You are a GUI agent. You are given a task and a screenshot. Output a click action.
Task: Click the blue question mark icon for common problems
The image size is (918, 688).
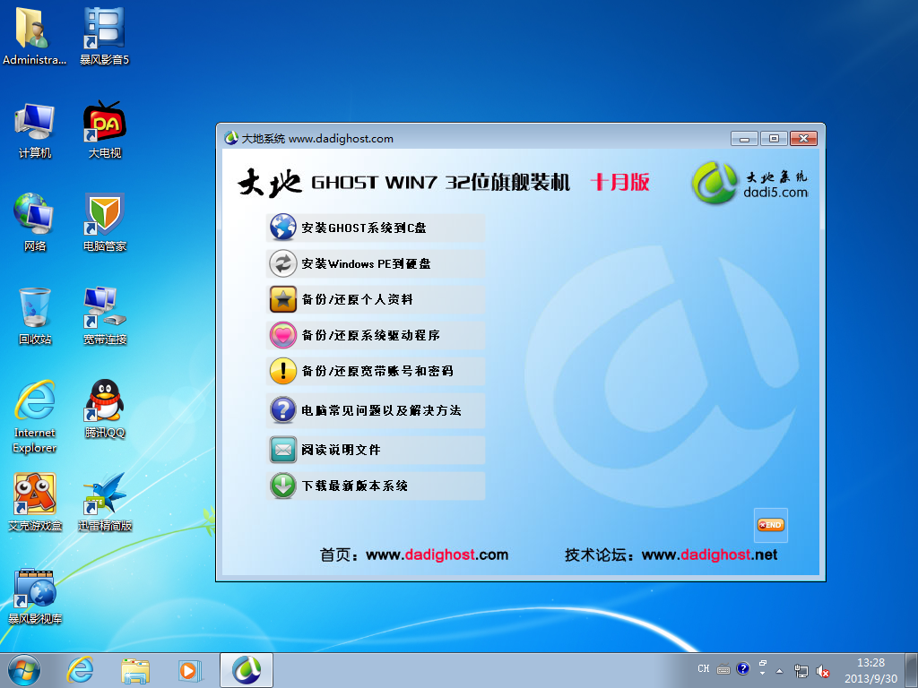coord(282,410)
